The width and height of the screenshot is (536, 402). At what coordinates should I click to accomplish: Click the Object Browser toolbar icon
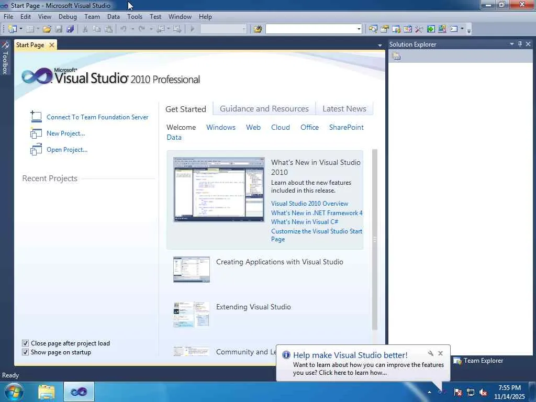click(408, 29)
